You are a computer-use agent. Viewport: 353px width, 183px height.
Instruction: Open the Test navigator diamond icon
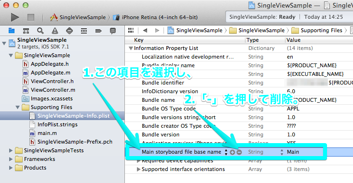click(x=69, y=31)
